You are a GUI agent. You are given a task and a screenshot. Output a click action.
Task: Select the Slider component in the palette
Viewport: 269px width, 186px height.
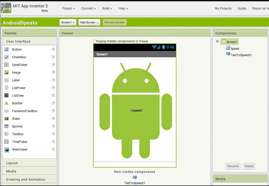coord(16,119)
